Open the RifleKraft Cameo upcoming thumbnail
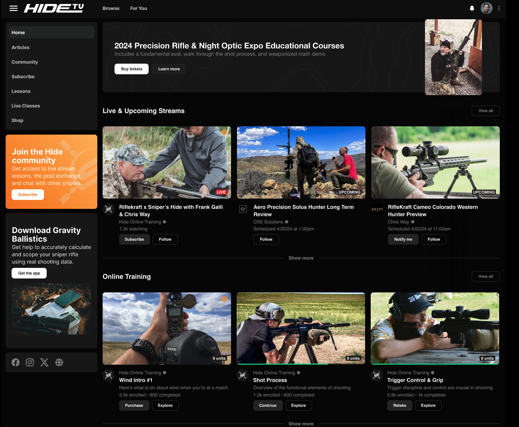This screenshot has height=427, width=519. click(x=436, y=162)
